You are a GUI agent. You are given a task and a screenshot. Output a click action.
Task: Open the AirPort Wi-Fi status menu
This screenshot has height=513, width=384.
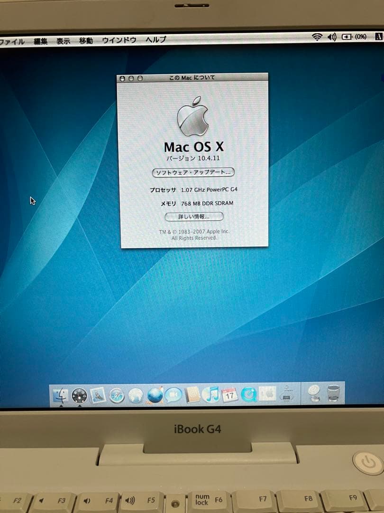(x=317, y=37)
